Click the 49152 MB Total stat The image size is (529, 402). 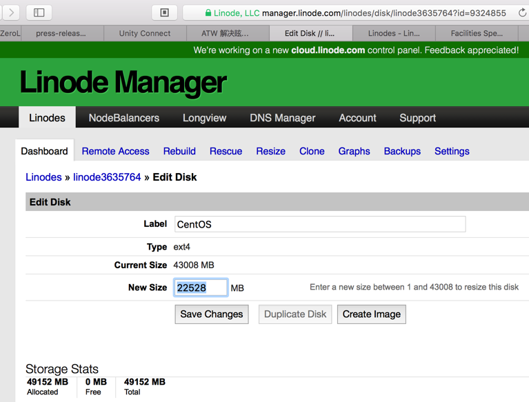click(144, 387)
